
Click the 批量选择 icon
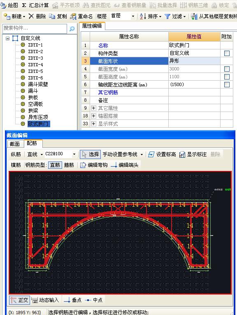[153, 5]
